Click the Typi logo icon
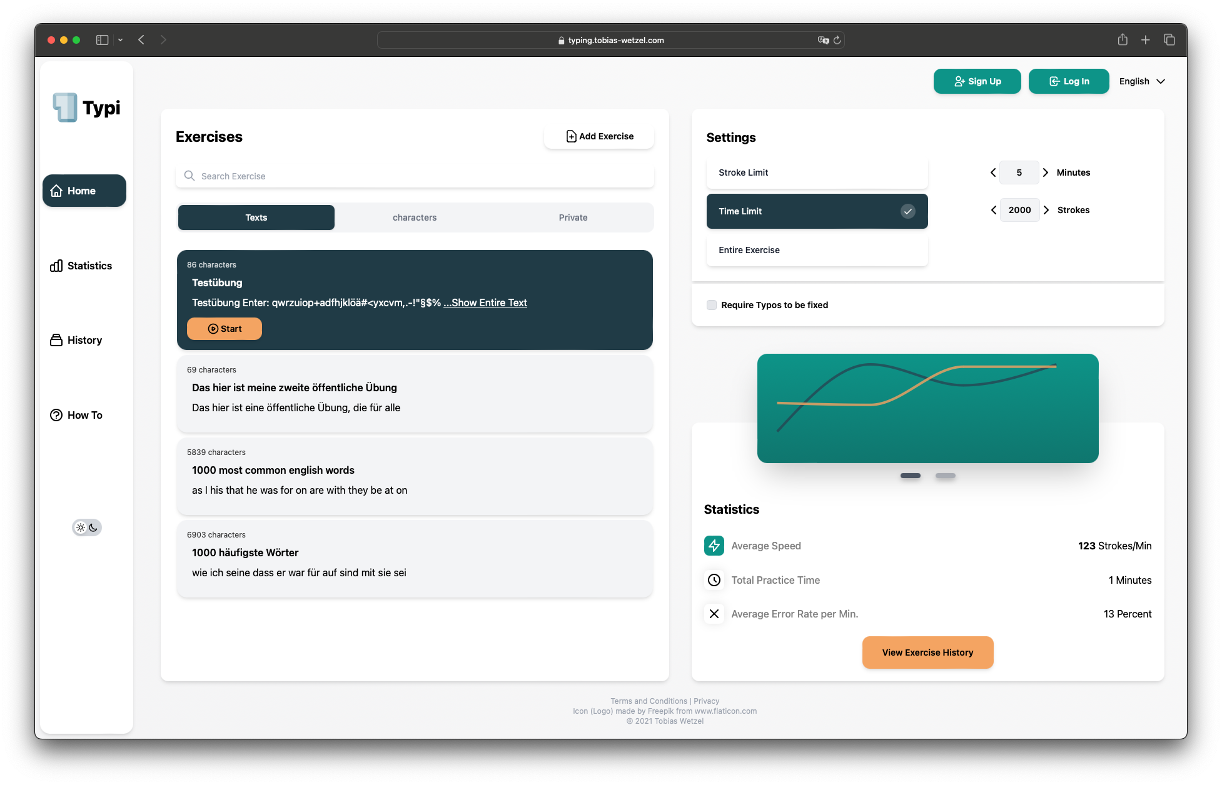This screenshot has height=785, width=1222. pyautogui.click(x=65, y=107)
